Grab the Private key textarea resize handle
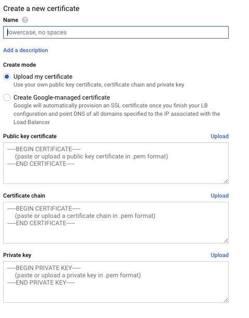The width and height of the screenshot is (249, 318). (226, 300)
